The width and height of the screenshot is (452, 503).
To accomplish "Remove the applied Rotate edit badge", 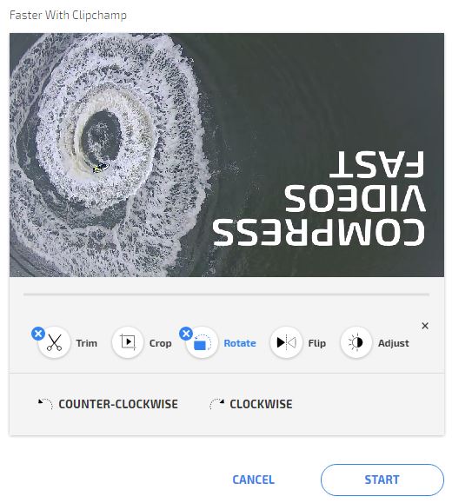I will coord(186,334).
